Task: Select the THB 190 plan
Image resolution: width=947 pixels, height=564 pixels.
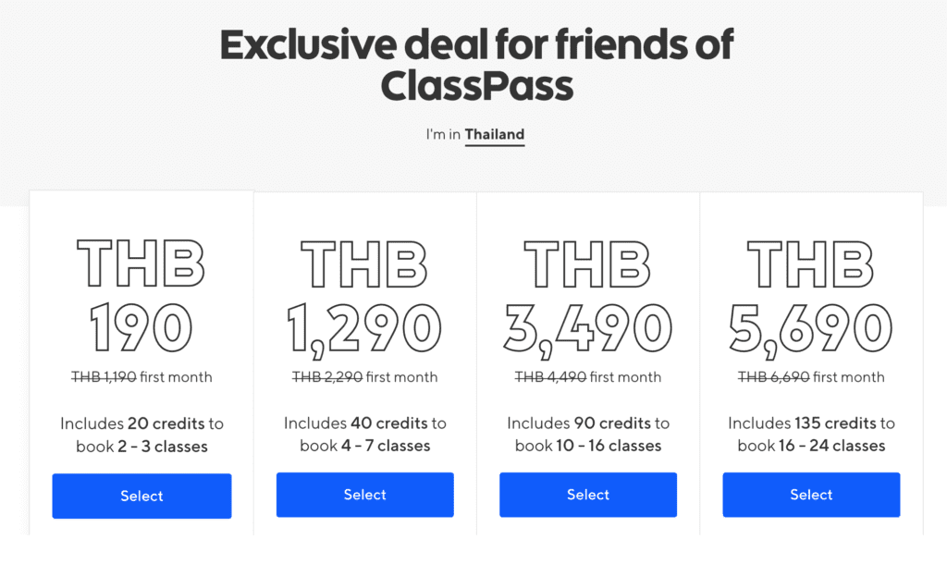Action: click(141, 496)
